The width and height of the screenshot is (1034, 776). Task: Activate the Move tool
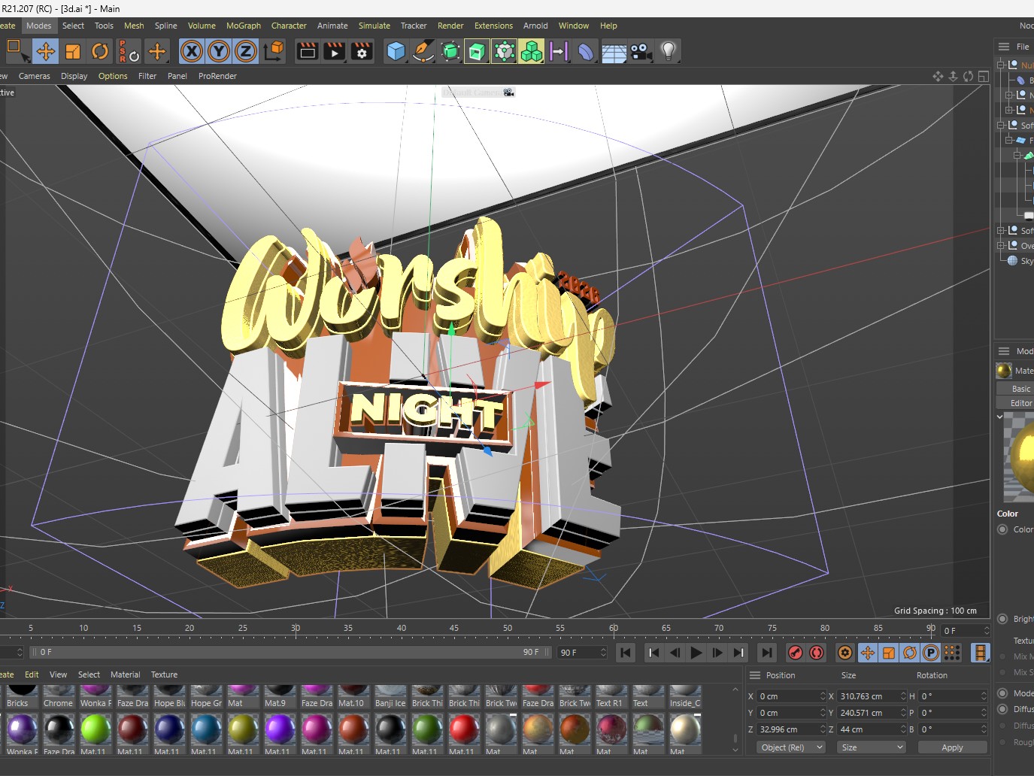[x=46, y=51]
